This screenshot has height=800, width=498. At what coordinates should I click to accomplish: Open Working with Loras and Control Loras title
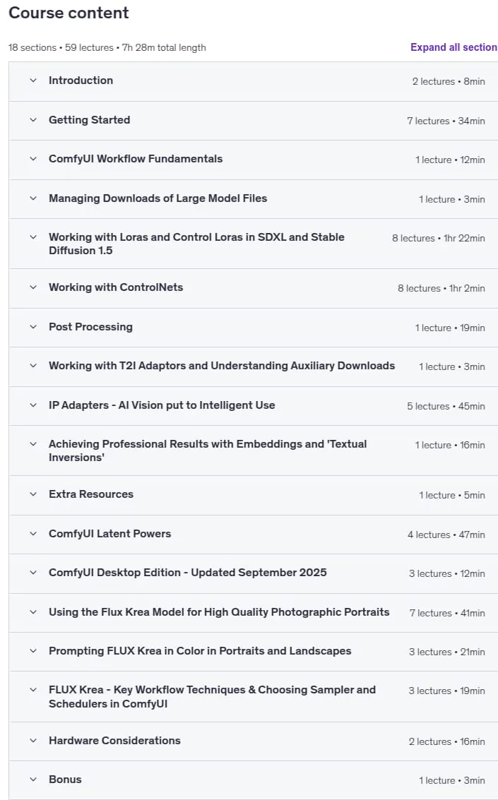pyautogui.click(x=196, y=244)
